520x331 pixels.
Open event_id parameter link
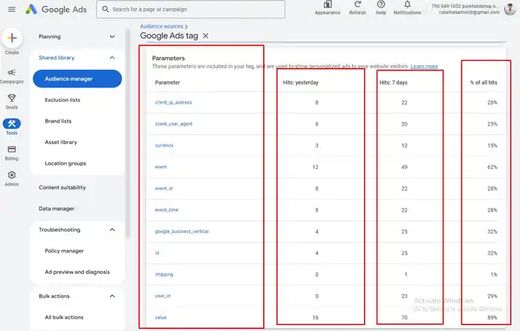pos(164,189)
